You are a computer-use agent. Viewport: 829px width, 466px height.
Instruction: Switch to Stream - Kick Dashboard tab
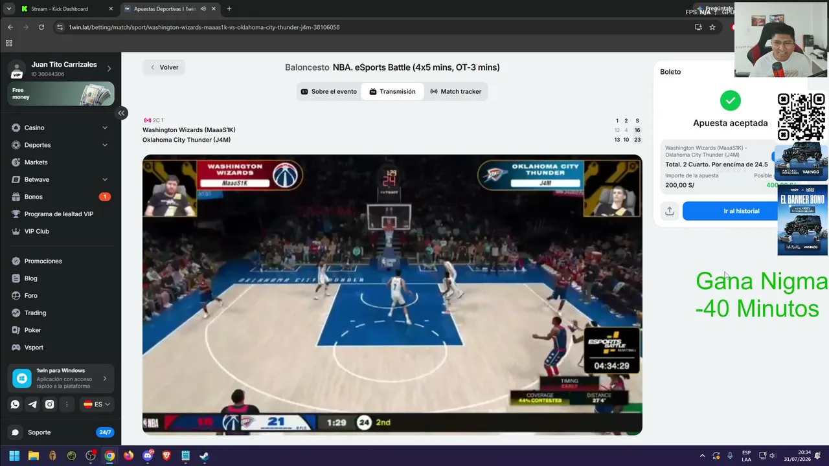[67, 9]
